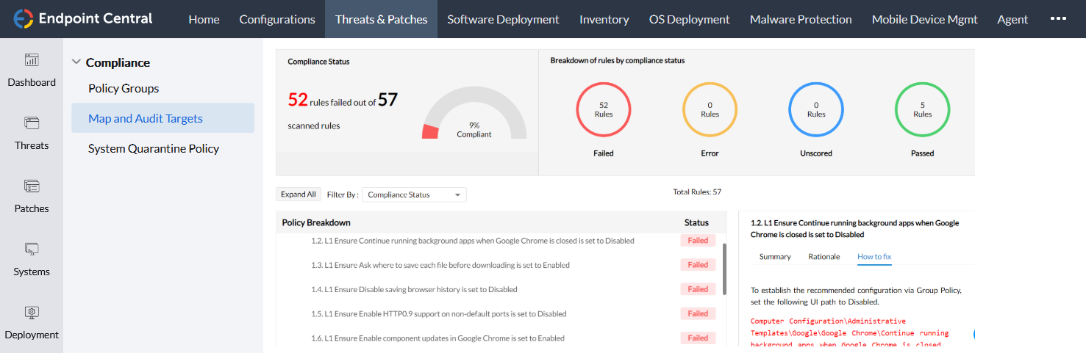The width and height of the screenshot is (1086, 353).
Task: Open System Quarantine Policy
Action: point(154,148)
